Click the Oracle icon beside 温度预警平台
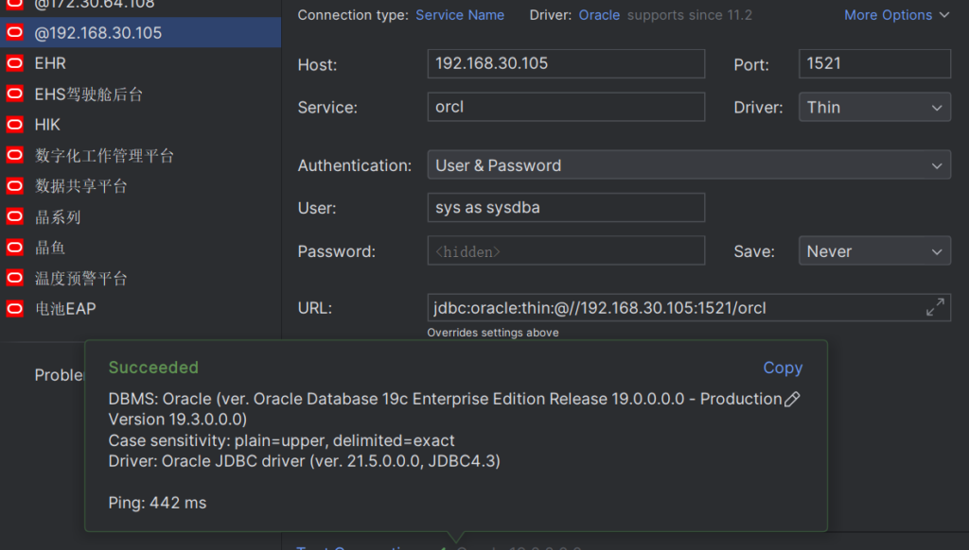 pyautogui.click(x=14, y=279)
